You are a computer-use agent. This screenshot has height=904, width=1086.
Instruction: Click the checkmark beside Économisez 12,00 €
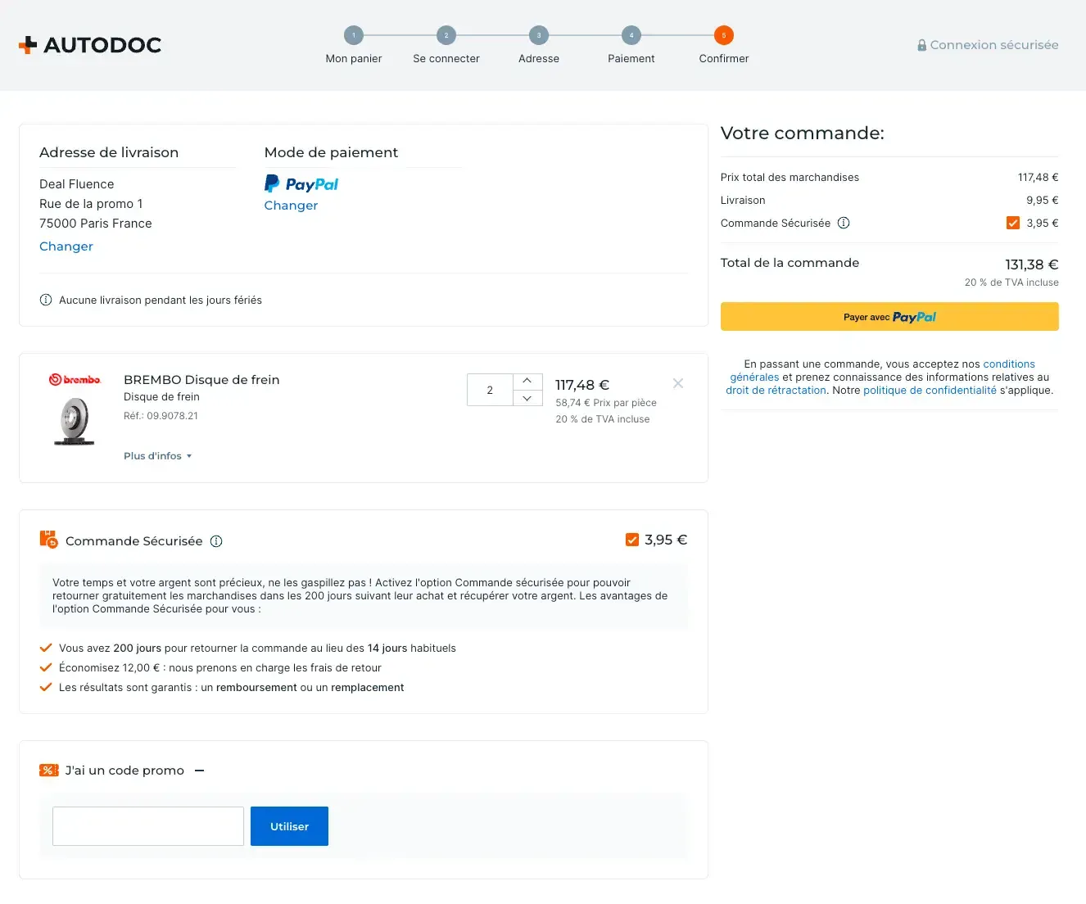pos(46,667)
